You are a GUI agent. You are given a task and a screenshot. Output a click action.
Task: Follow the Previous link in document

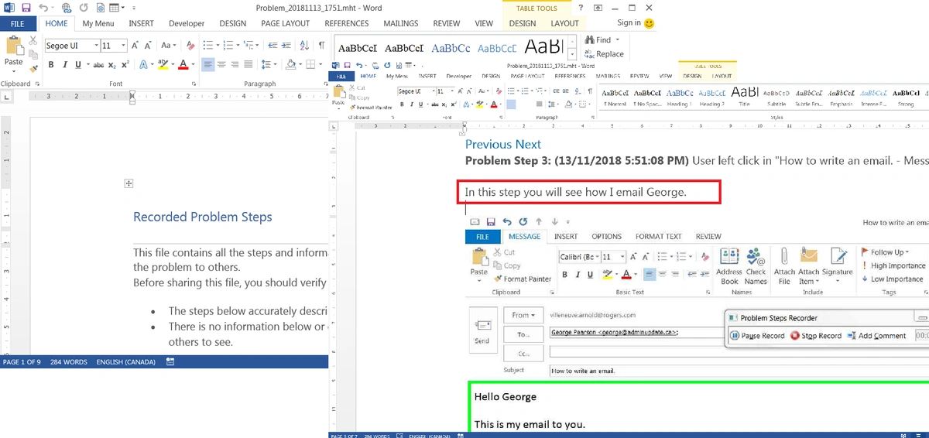click(x=488, y=144)
